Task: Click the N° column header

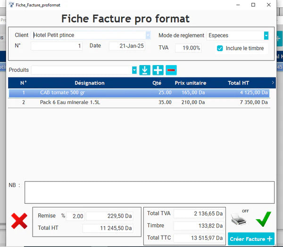Action: pos(24,83)
